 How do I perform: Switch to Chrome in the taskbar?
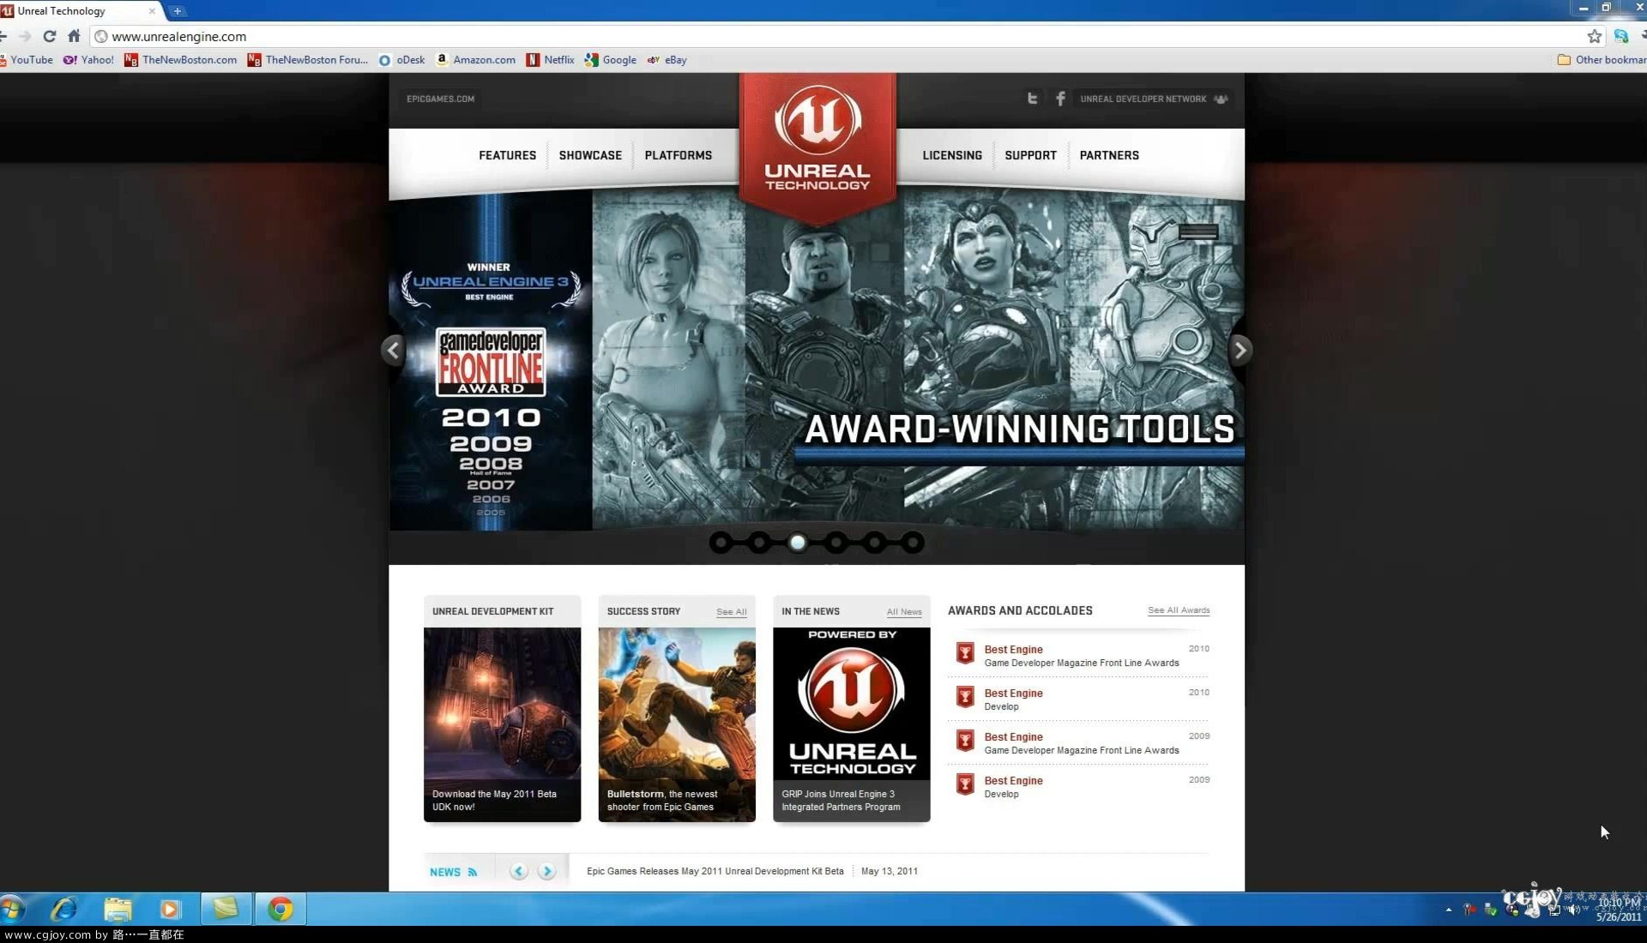(x=280, y=909)
